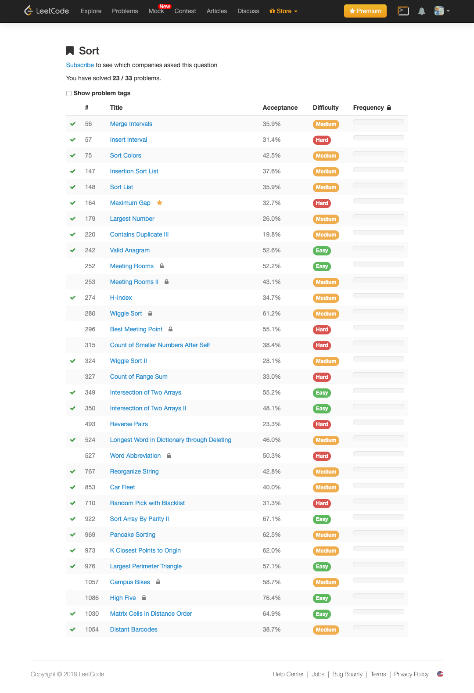Click the frequency bar for Merge Intervals
474x693 pixels.
378,122
